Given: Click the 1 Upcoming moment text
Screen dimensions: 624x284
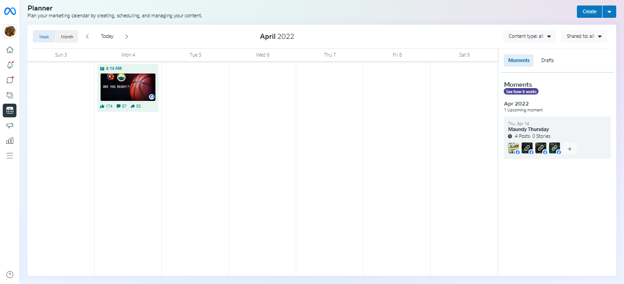Looking at the screenshot, I should [x=523, y=110].
